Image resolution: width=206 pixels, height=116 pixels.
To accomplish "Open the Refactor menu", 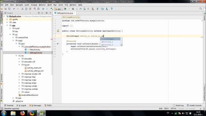I will [x=42, y=5].
